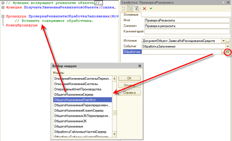
Task: Click the ellipsis button beside Источник
Action: tap(228, 41)
